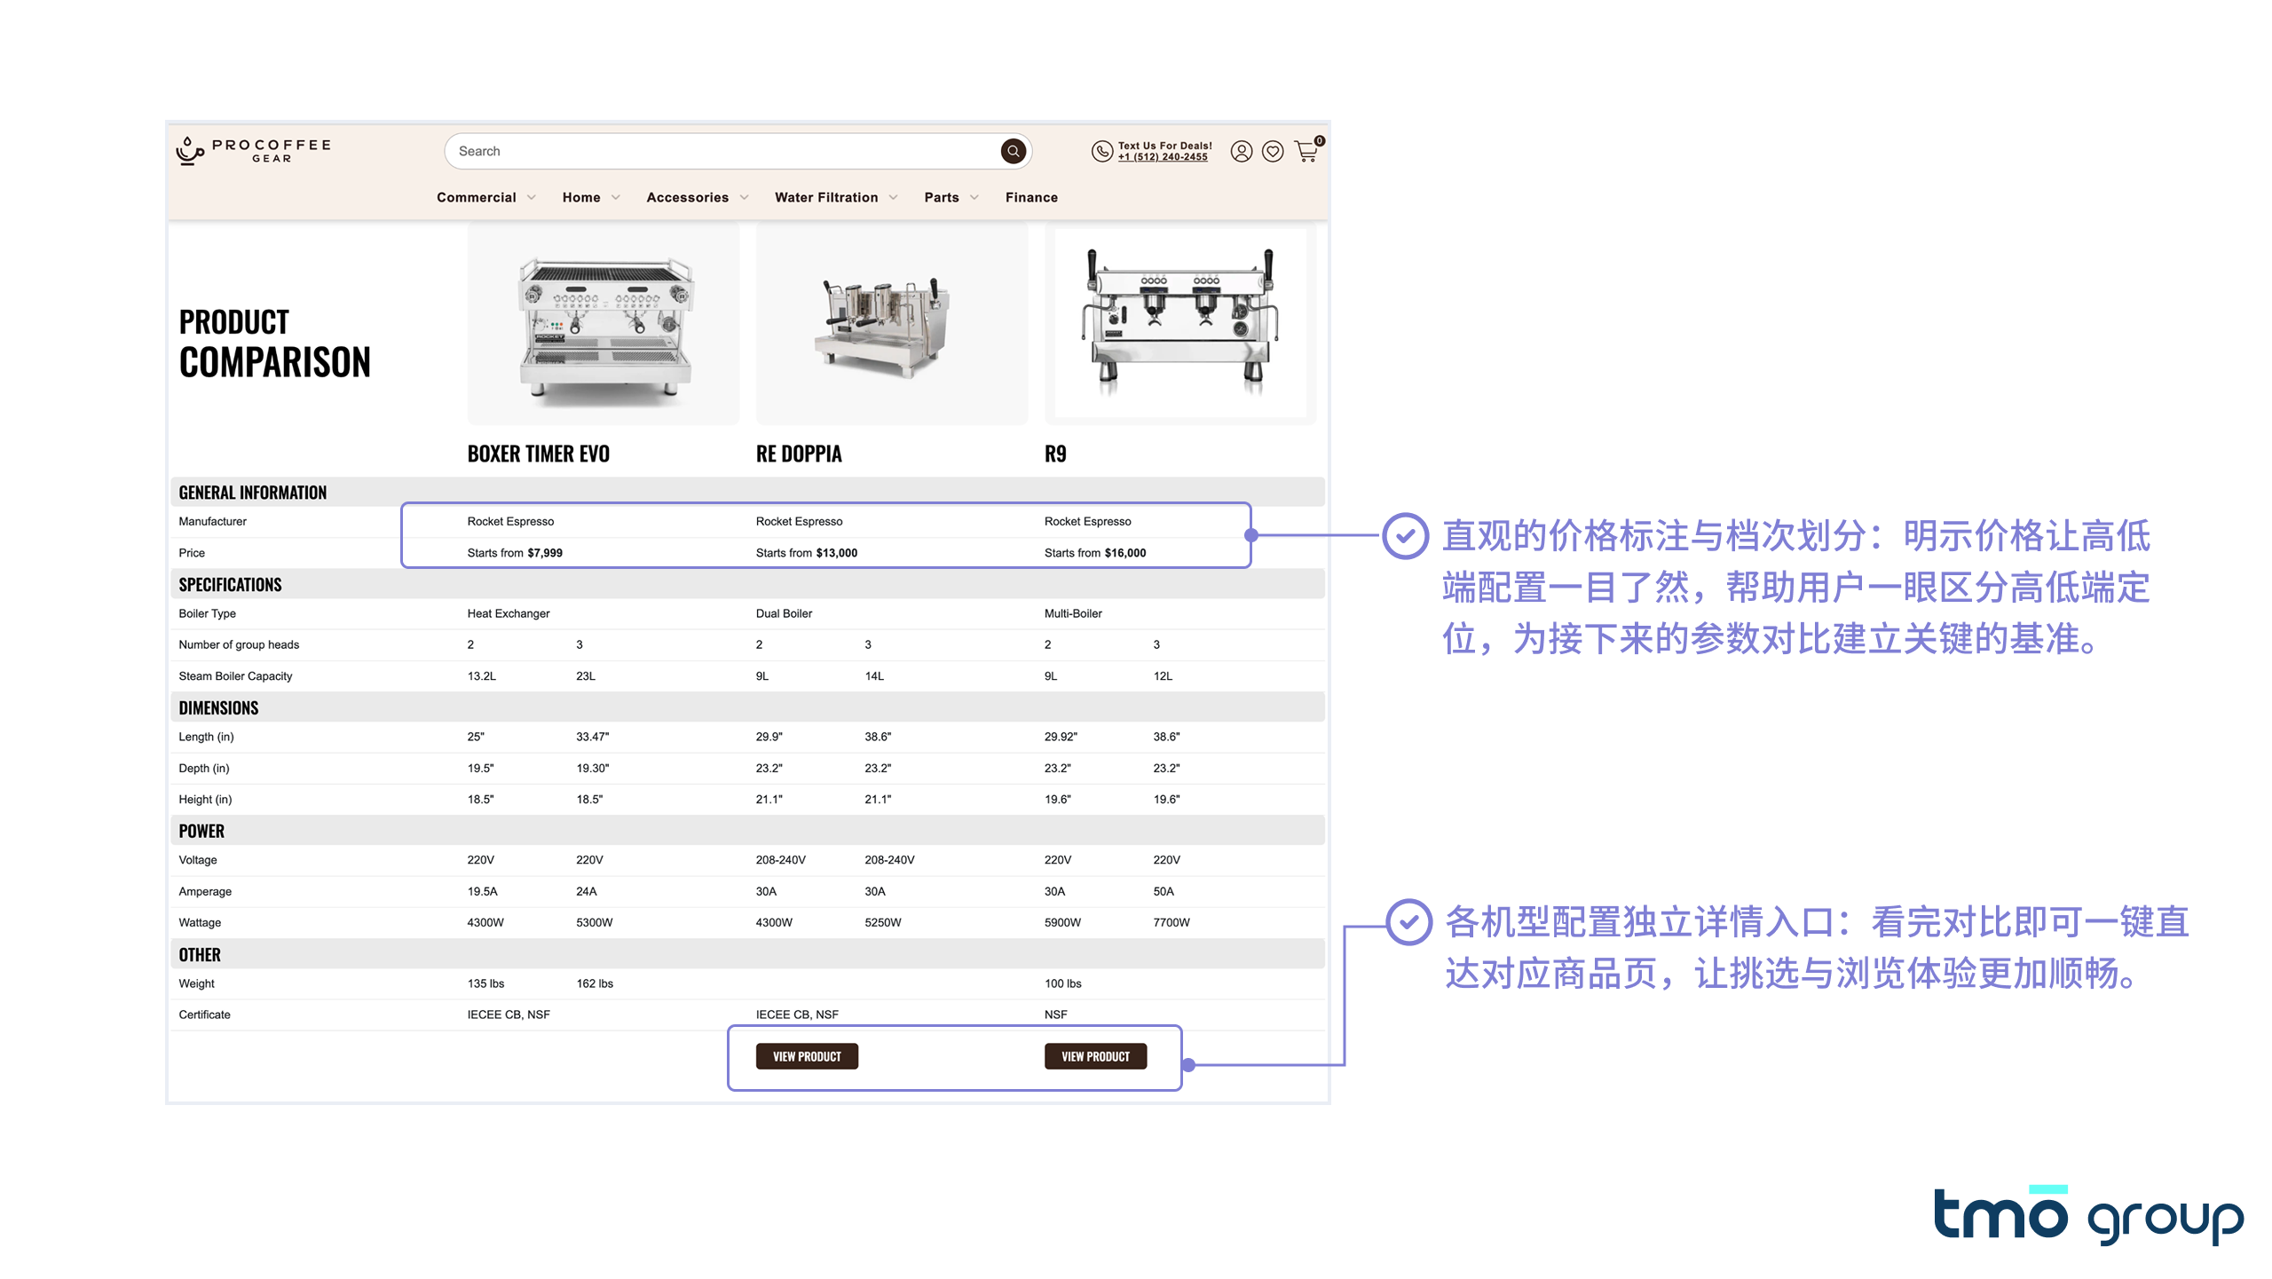The image size is (2272, 1279).
Task: Click the 13.2L steam boiler capacity value
Action: (x=482, y=675)
